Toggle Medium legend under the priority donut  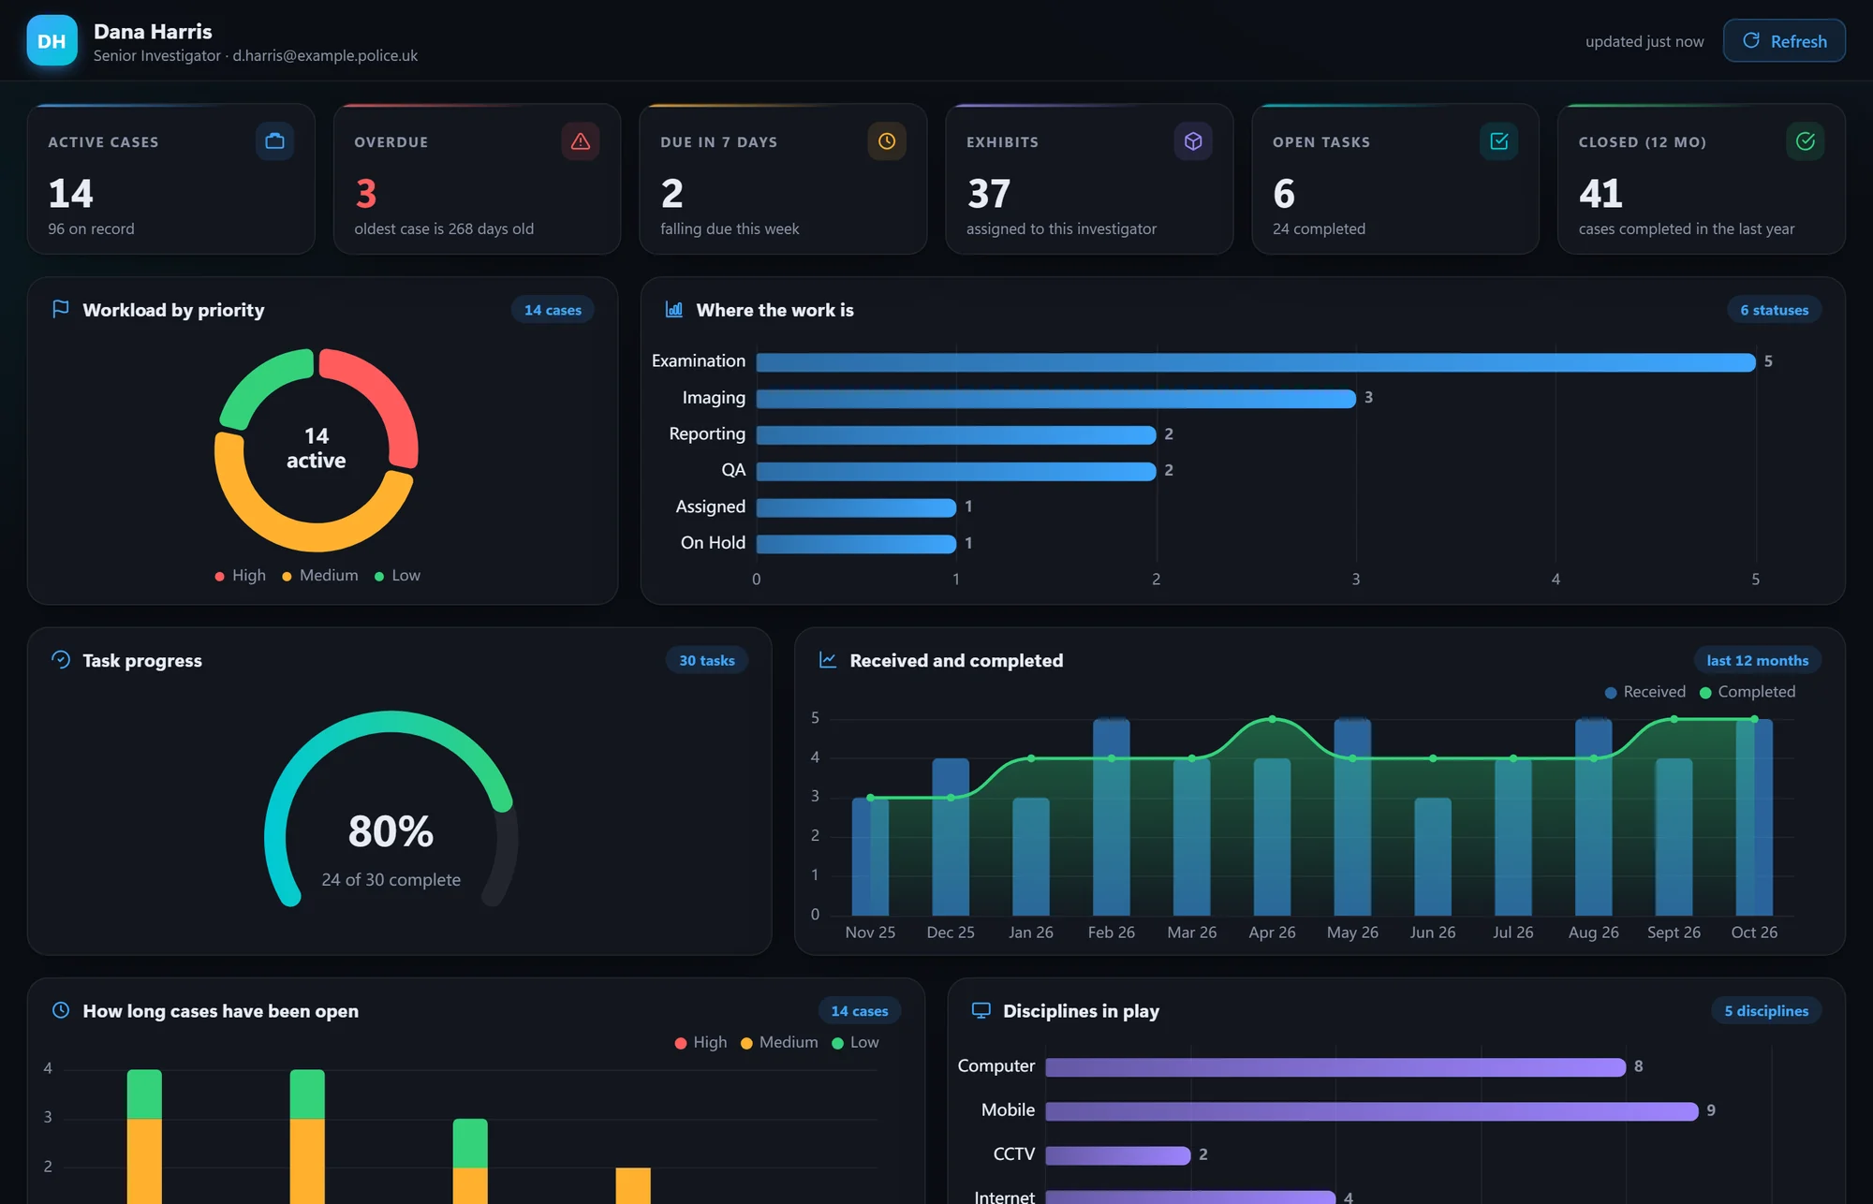[320, 576]
